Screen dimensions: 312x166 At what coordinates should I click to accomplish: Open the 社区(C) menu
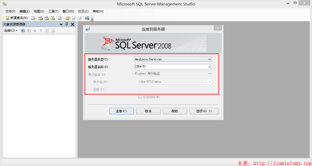click(x=83, y=11)
